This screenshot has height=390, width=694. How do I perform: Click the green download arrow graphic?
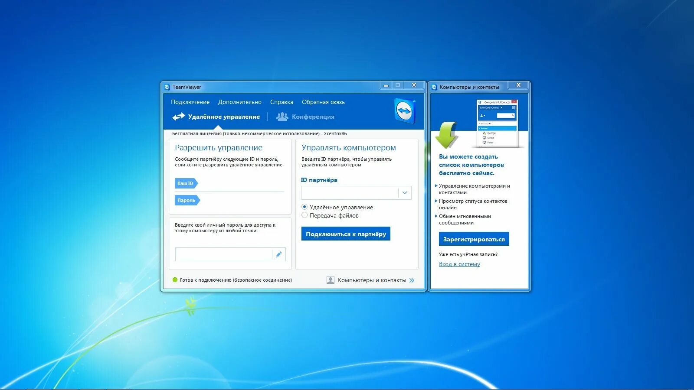tap(447, 135)
